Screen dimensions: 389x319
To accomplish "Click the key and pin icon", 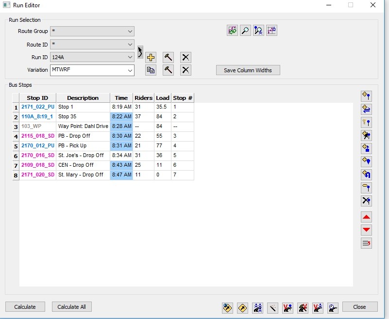I will point(367,122).
